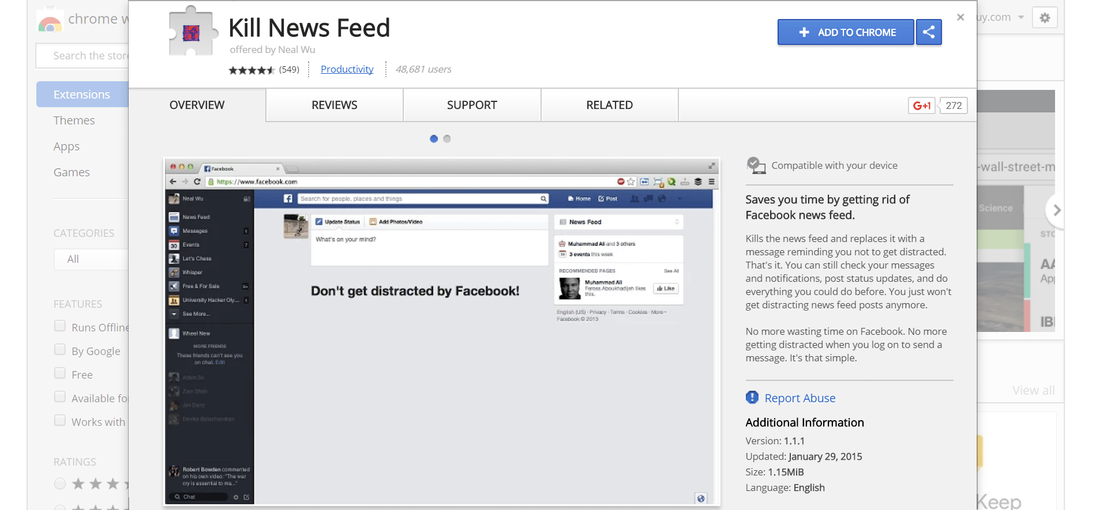
Task: Click the share icon button
Action: click(929, 32)
